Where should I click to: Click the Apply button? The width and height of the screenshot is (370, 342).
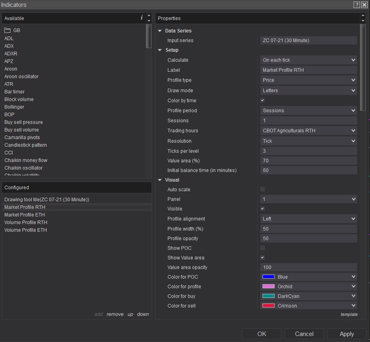[346, 334]
